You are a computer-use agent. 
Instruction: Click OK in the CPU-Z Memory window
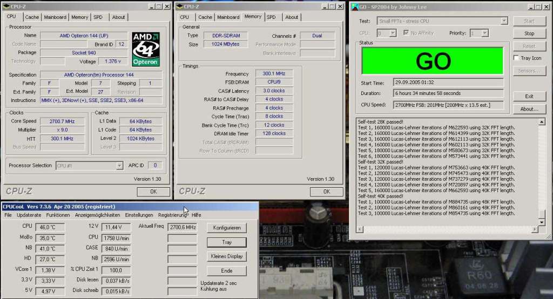(327, 192)
